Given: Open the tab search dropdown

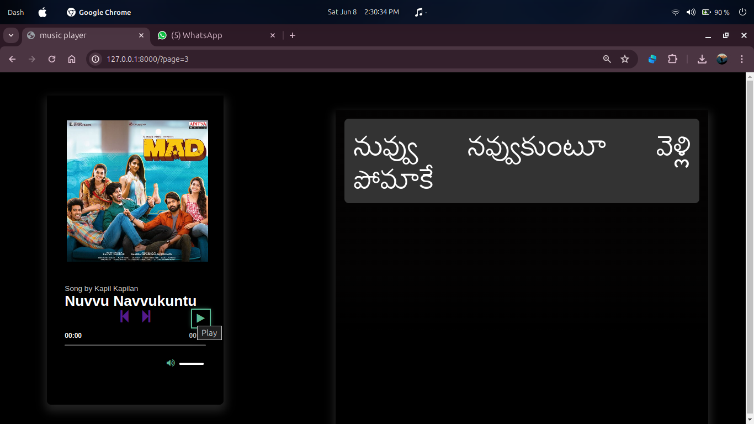Looking at the screenshot, I should 10,35.
